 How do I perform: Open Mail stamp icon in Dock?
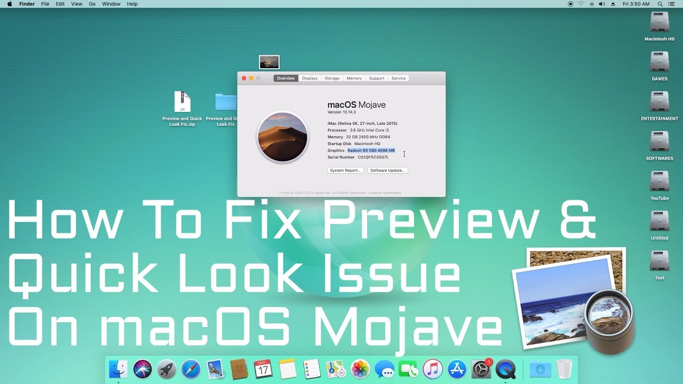tap(215, 369)
